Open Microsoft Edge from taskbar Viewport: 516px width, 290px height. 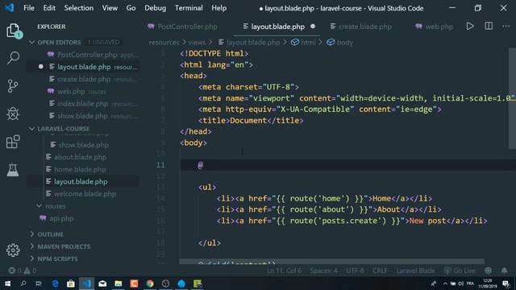click(55, 284)
